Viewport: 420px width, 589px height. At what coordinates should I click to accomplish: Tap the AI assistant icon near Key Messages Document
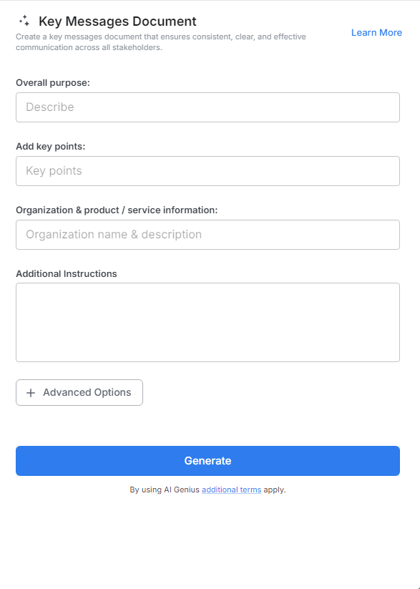click(24, 21)
